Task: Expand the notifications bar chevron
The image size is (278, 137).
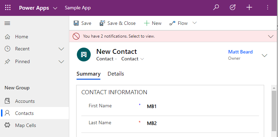Action: tap(271, 37)
